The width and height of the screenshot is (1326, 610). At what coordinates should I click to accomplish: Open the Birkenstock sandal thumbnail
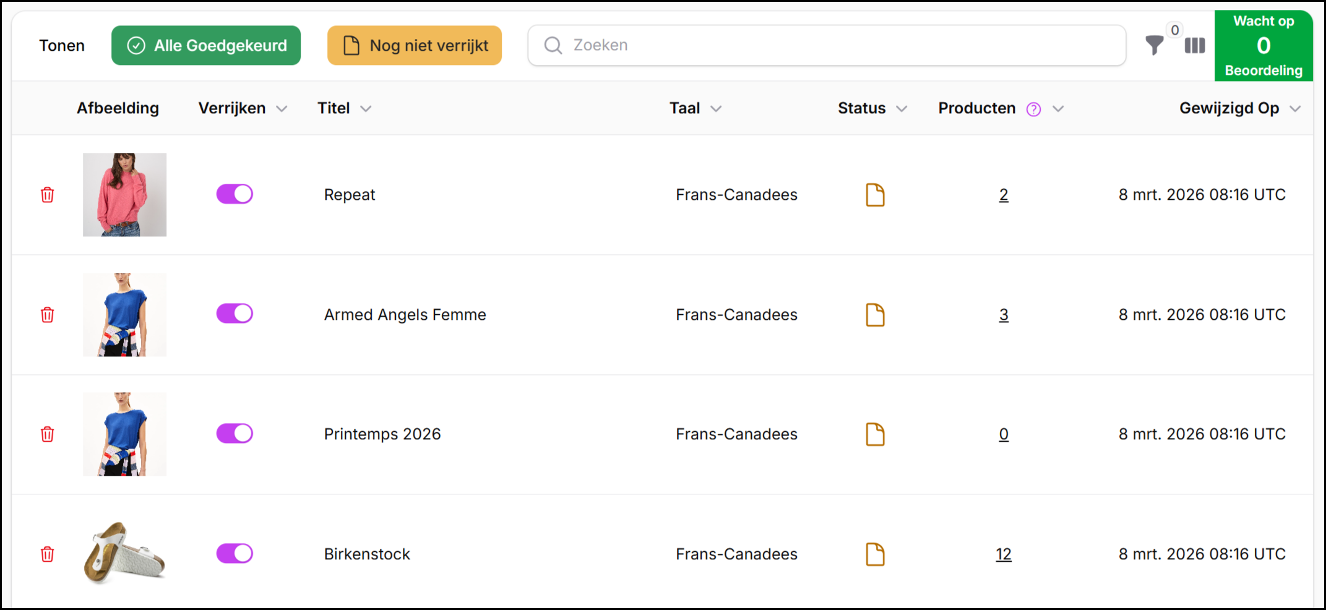click(x=124, y=554)
